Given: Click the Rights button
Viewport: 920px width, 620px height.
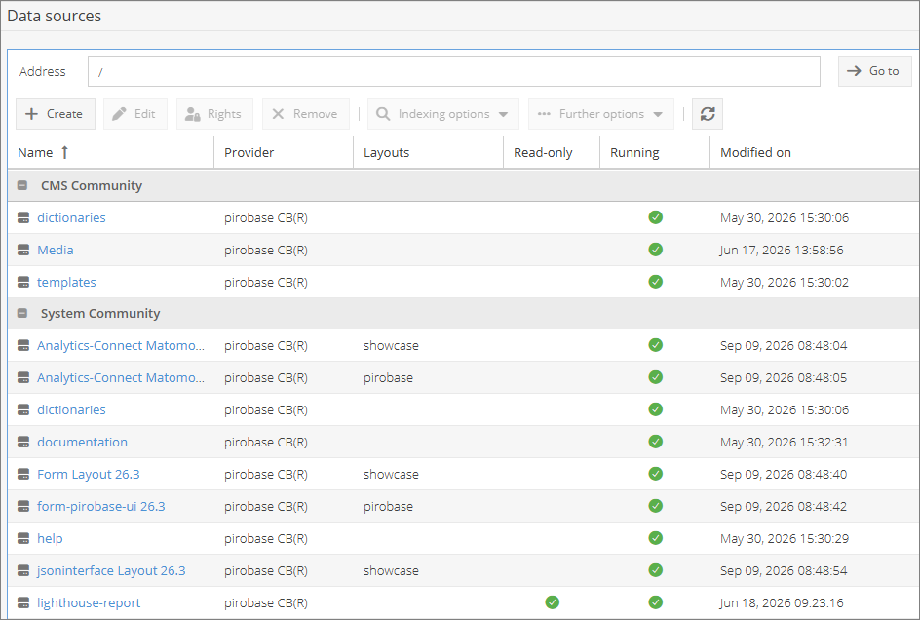Looking at the screenshot, I should pyautogui.click(x=214, y=114).
